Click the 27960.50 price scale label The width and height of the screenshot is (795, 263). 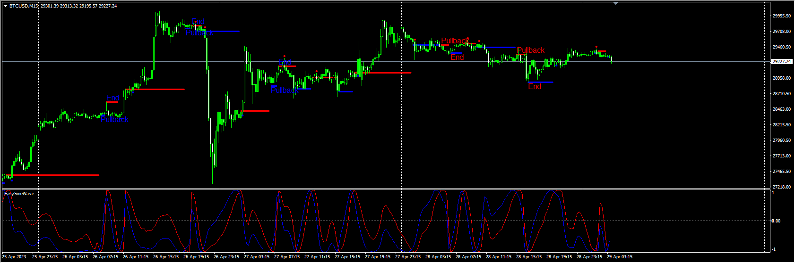click(x=781, y=140)
